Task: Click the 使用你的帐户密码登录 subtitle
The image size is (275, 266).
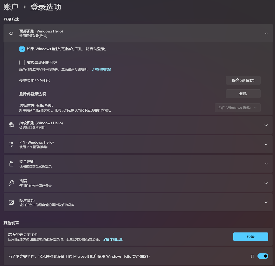Action: click(36, 186)
